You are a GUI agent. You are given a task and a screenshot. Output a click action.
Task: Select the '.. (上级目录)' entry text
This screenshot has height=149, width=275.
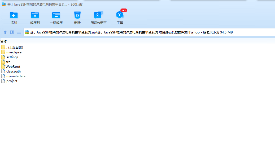(14, 48)
